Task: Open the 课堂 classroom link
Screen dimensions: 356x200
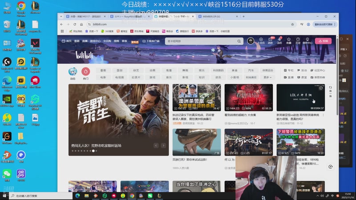Action: click(x=302, y=77)
